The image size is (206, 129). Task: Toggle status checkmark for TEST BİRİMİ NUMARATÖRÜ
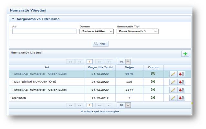tap(153, 82)
